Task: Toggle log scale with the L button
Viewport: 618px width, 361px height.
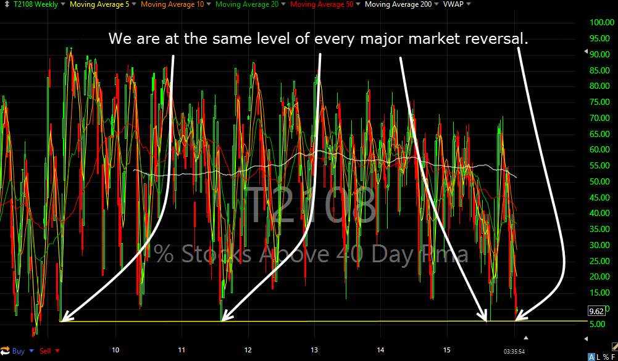Action: pos(598,357)
